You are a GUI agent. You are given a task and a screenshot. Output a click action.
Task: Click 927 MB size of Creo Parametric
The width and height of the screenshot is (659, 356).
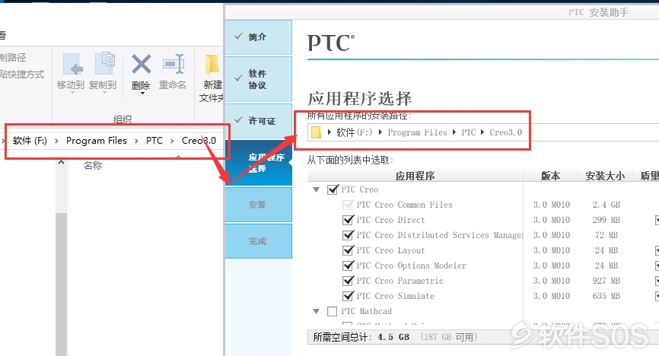(606, 281)
